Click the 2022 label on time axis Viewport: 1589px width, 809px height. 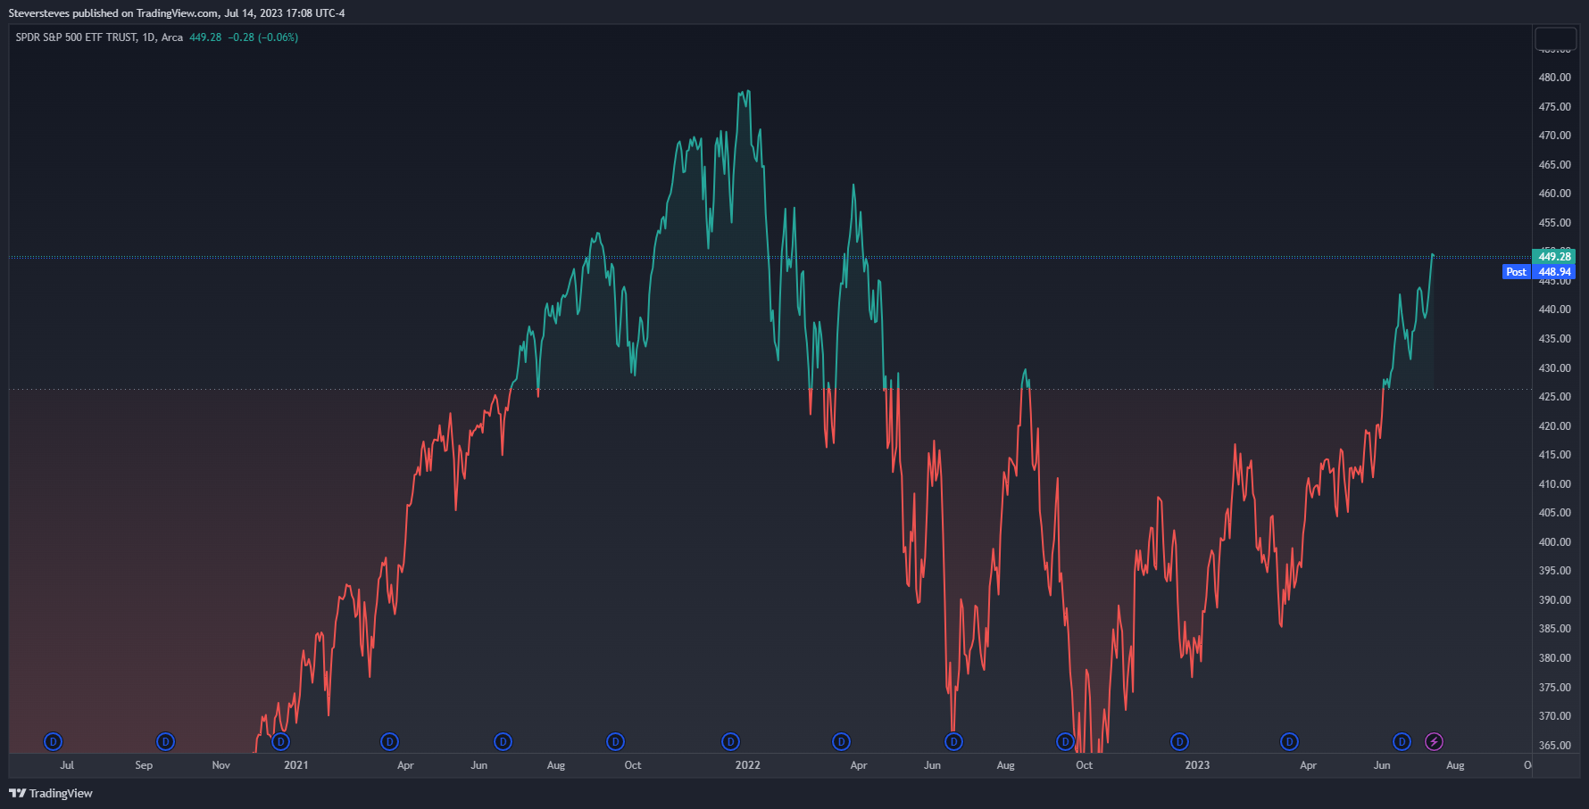click(748, 765)
